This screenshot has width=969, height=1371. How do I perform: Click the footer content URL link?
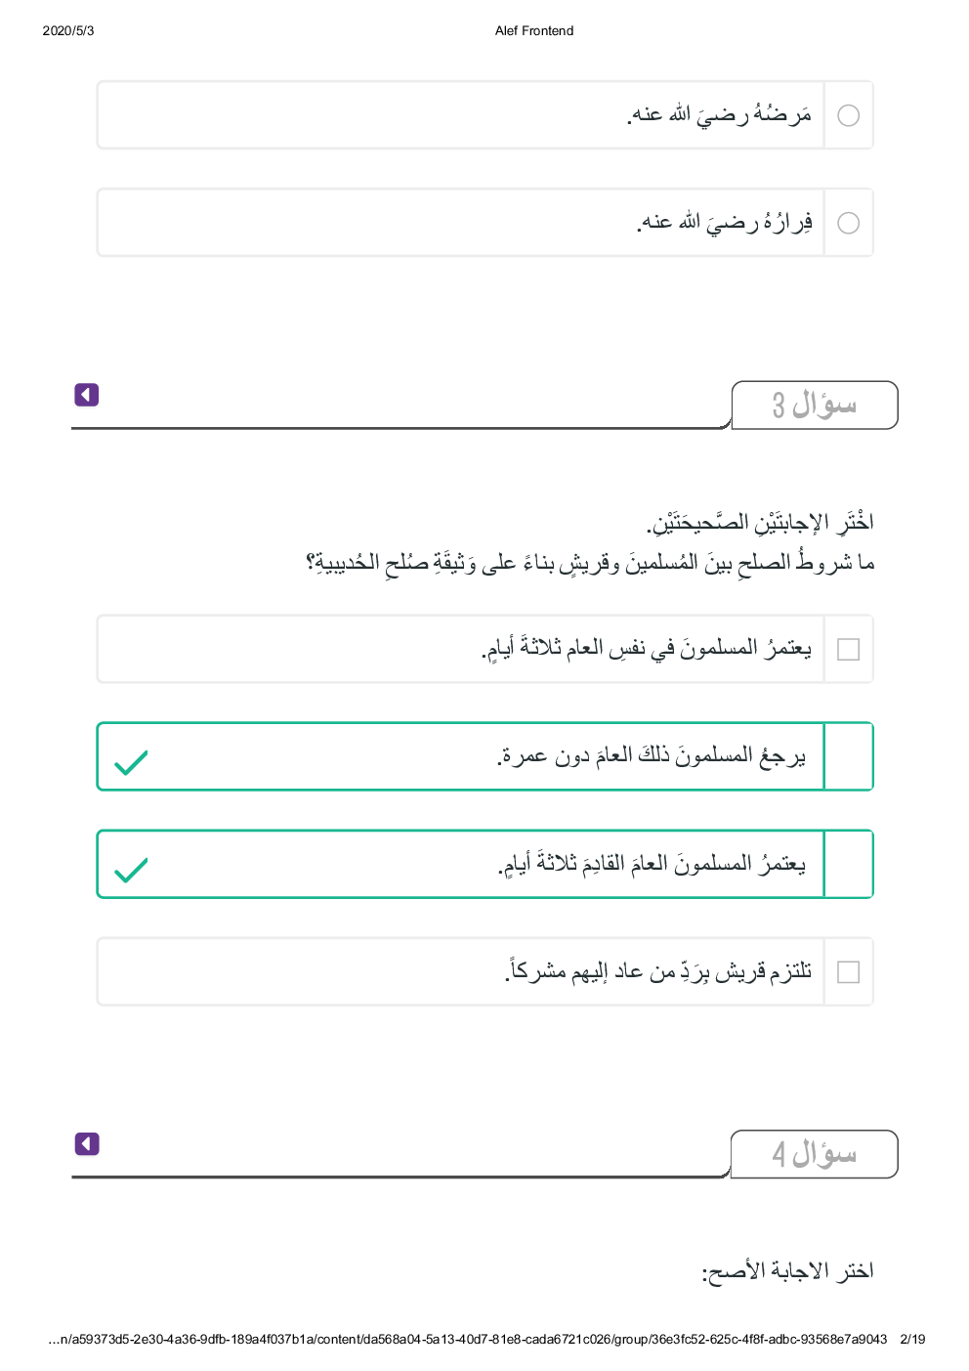tap(468, 1339)
